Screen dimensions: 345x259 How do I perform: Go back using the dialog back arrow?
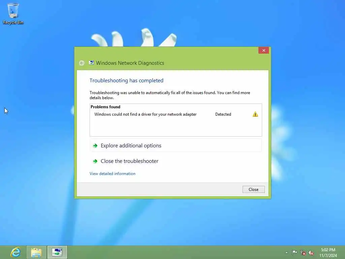(x=82, y=63)
